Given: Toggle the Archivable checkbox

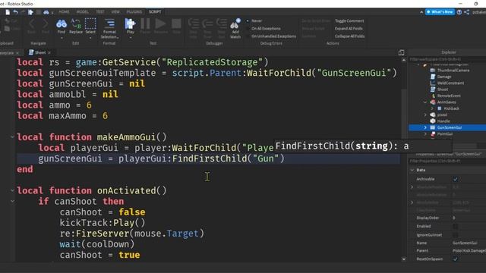Looking at the screenshot, I should [x=456, y=179].
